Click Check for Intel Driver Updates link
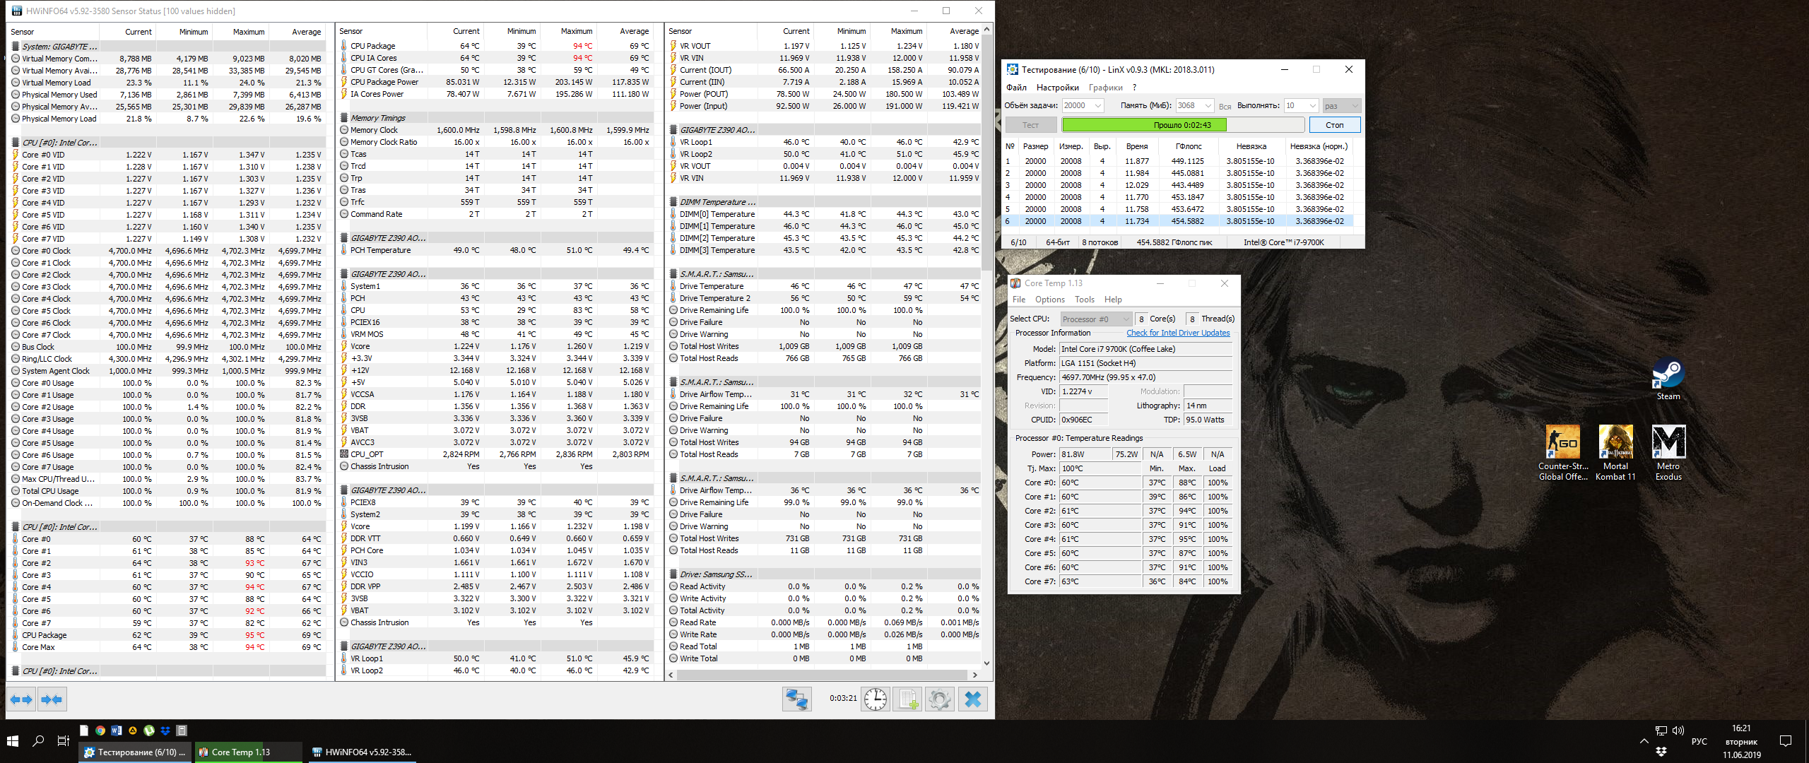The image size is (1809, 763). pos(1177,333)
